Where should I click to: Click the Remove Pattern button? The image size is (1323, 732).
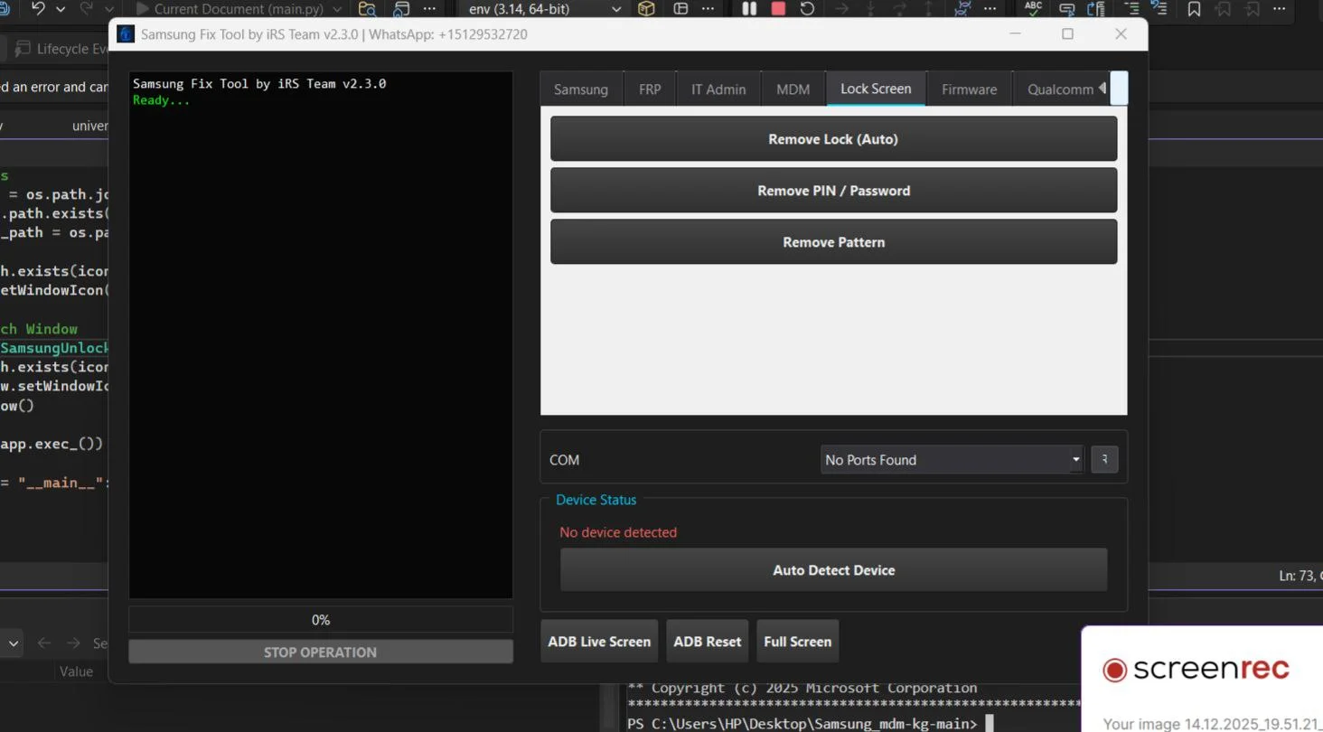point(833,242)
